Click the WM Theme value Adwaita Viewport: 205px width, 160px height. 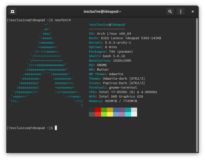coord(116,74)
